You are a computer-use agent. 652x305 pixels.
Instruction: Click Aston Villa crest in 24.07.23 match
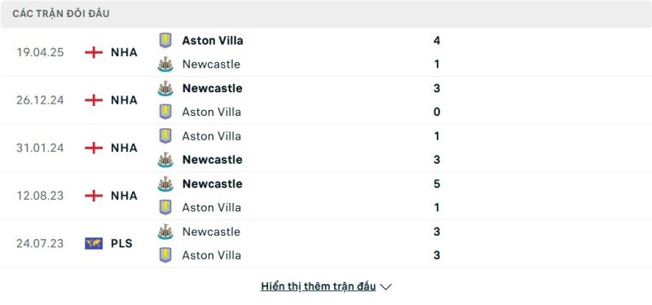(165, 255)
